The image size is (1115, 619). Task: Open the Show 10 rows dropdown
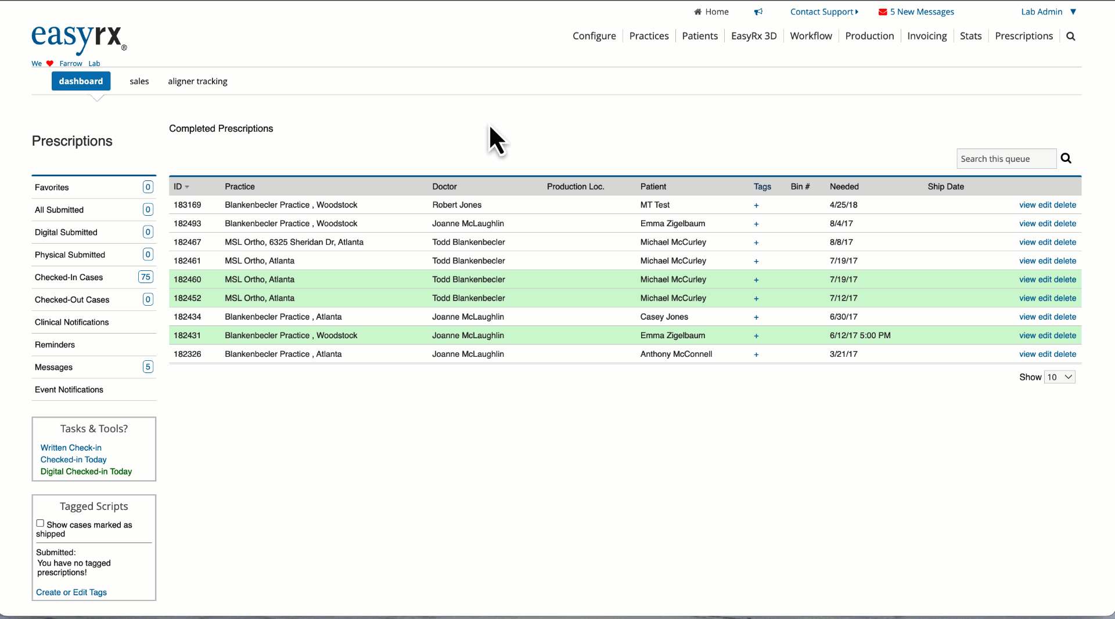point(1060,377)
